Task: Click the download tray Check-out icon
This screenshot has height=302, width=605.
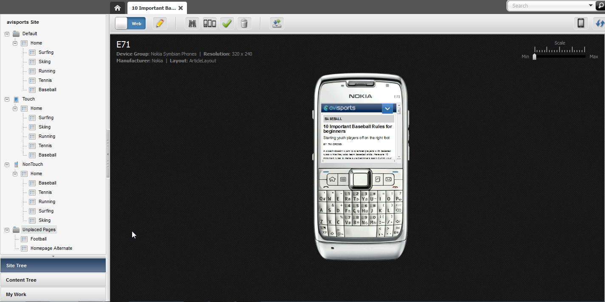Action: click(x=277, y=23)
